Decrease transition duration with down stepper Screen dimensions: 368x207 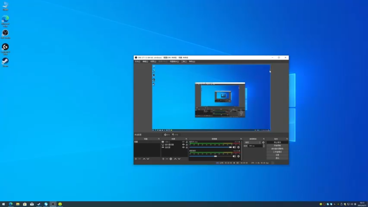[x=264, y=147]
